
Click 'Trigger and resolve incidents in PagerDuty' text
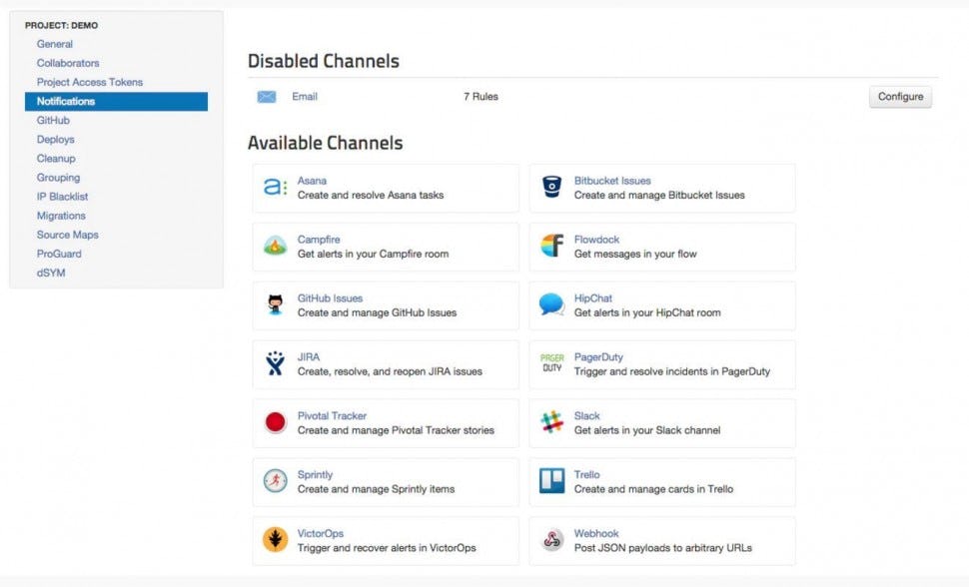pyautogui.click(x=671, y=371)
